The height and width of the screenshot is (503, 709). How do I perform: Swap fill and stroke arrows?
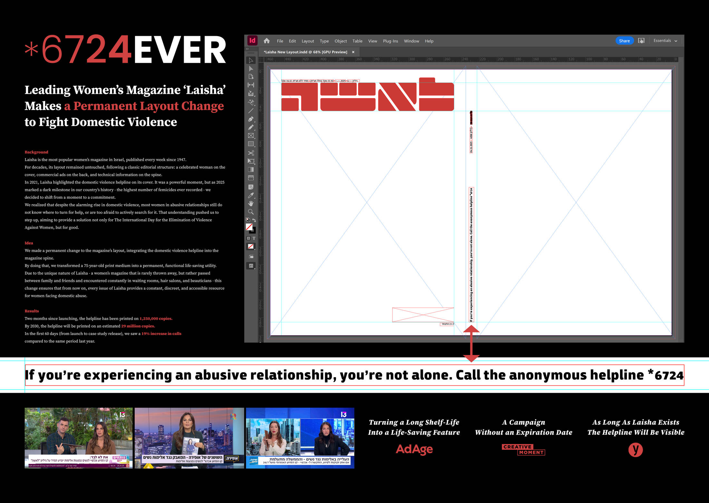tap(254, 220)
